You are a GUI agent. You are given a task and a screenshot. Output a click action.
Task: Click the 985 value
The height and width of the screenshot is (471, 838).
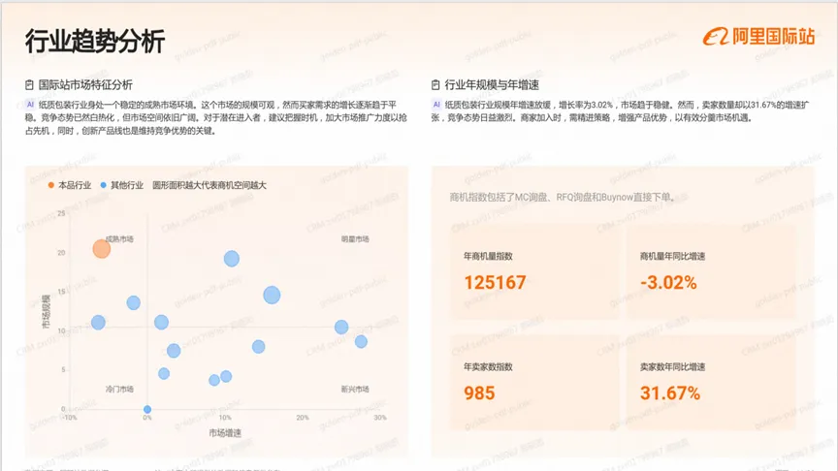479,393
